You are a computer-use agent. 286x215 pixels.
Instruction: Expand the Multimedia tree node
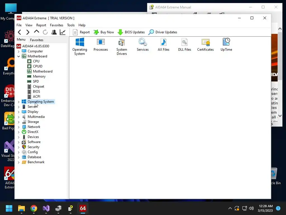click(19, 117)
